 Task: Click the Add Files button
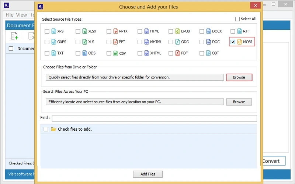[148, 174]
